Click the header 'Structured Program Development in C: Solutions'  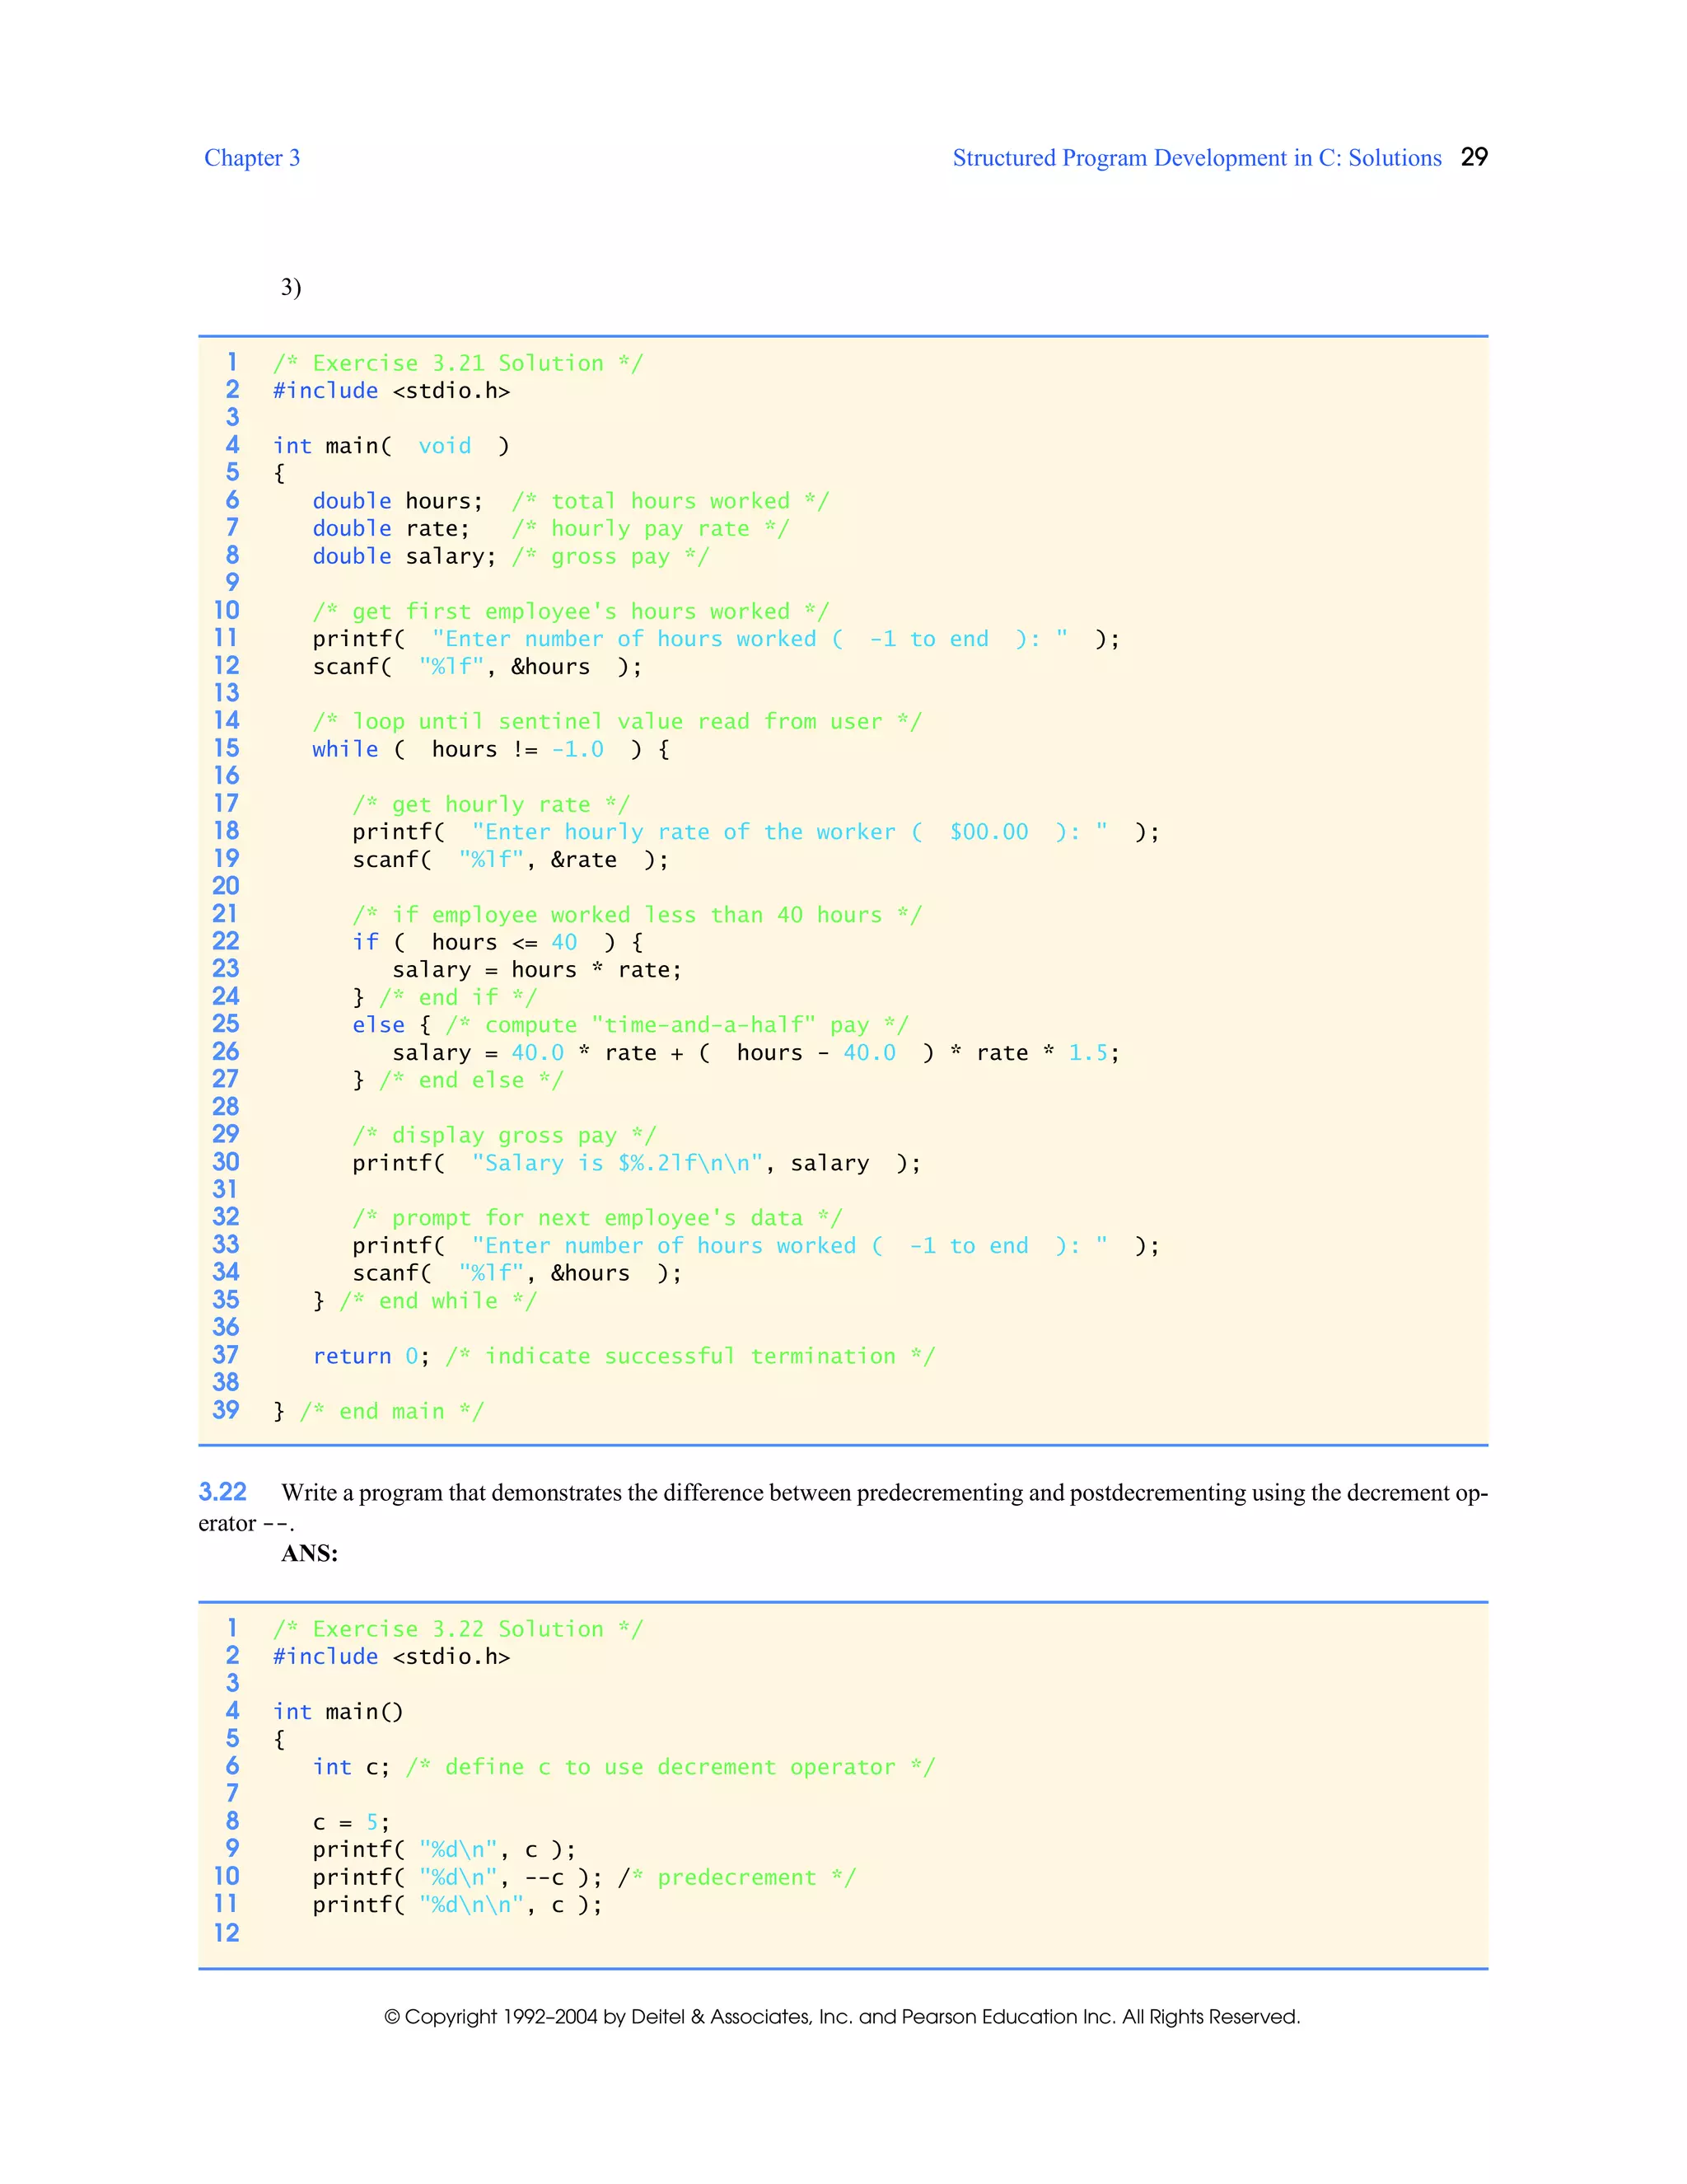(1196, 158)
